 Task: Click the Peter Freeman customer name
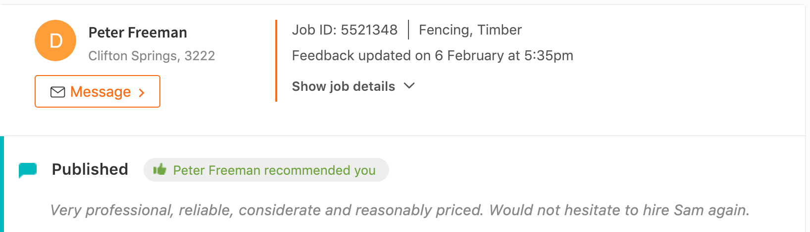138,33
